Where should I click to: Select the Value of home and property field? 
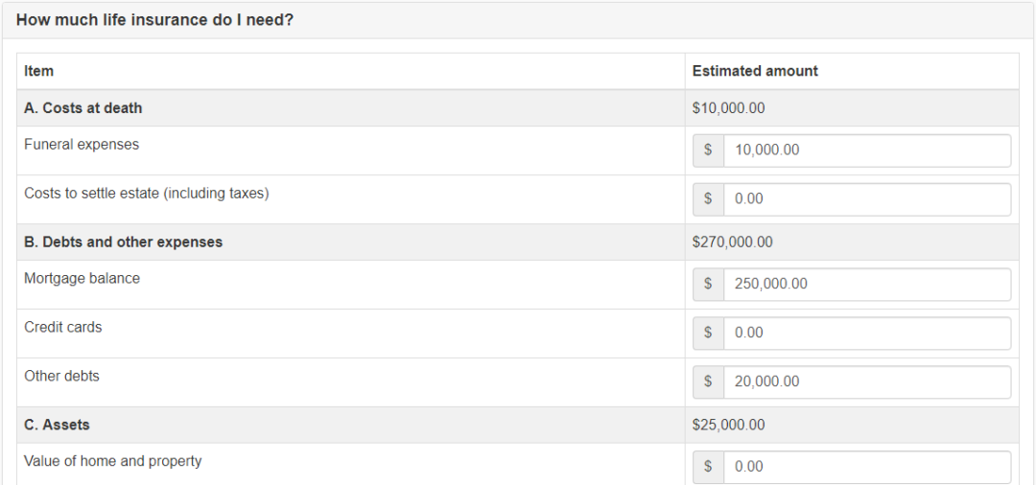(x=867, y=467)
